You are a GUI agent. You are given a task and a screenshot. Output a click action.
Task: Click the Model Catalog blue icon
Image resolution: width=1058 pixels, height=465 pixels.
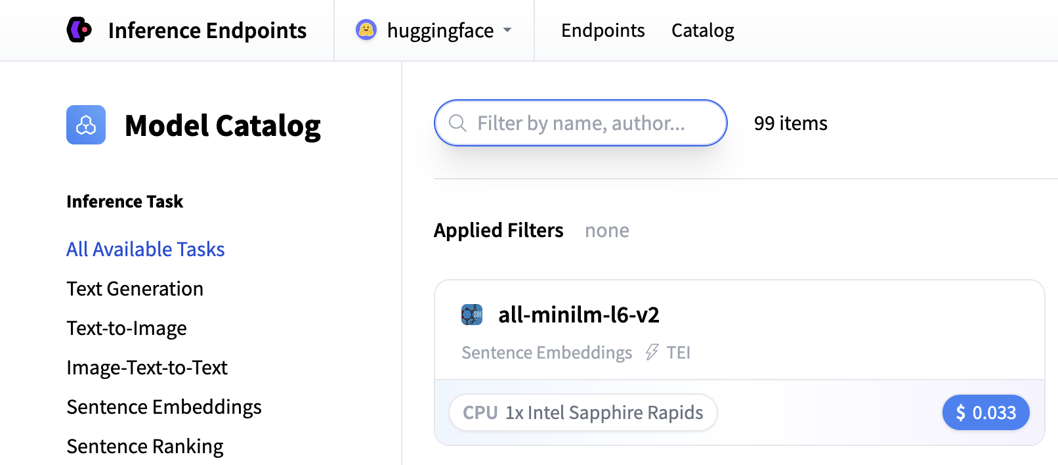pos(86,125)
